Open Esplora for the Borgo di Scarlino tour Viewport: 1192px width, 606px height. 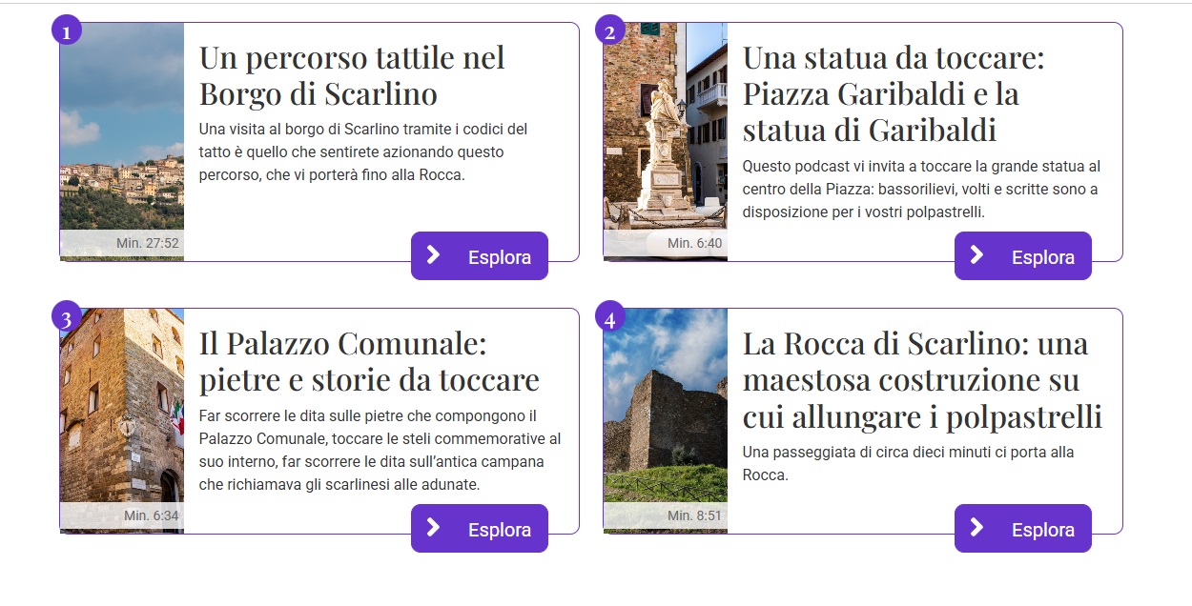tap(480, 256)
